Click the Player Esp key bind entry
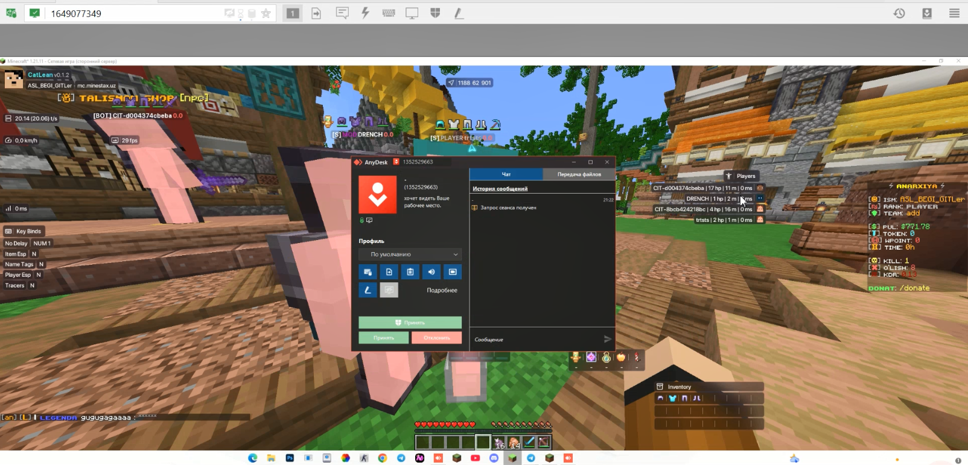 (x=23, y=275)
